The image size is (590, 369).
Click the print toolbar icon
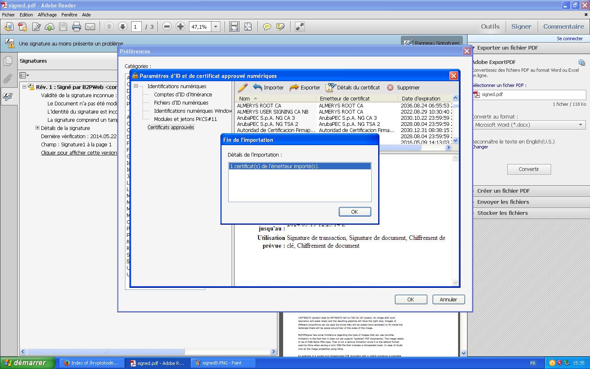(77, 27)
